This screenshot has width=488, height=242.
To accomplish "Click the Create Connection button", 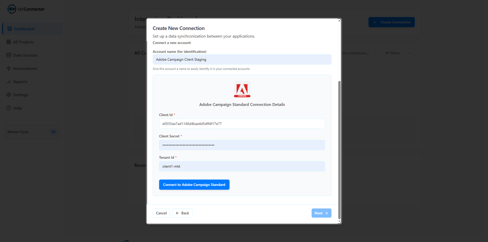I will click(391, 22).
